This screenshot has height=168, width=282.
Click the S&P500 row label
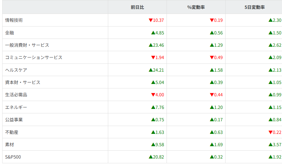tap(13, 157)
